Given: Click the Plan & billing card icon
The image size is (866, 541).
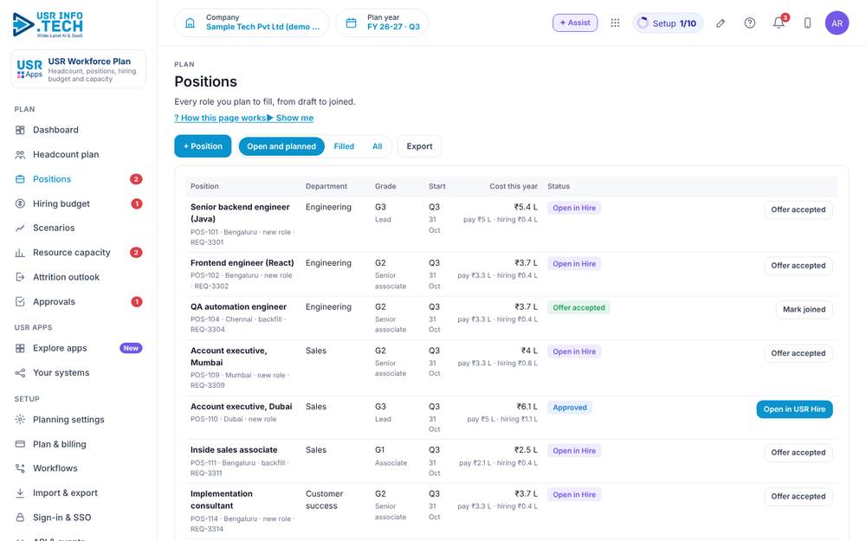Looking at the screenshot, I should 20,444.
